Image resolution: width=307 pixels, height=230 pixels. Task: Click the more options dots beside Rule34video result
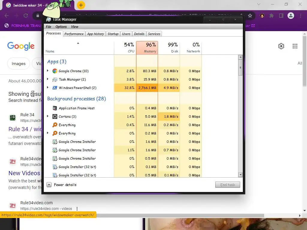(x=77, y=209)
